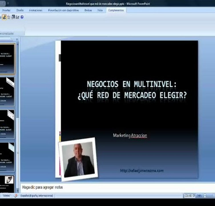Open zoom dialog via 74% label
This screenshot has width=215, height=206.
click(199, 195)
